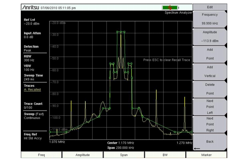Open the bottom Amplitude menu
This screenshot has height=162, width=248.
tap(82, 155)
